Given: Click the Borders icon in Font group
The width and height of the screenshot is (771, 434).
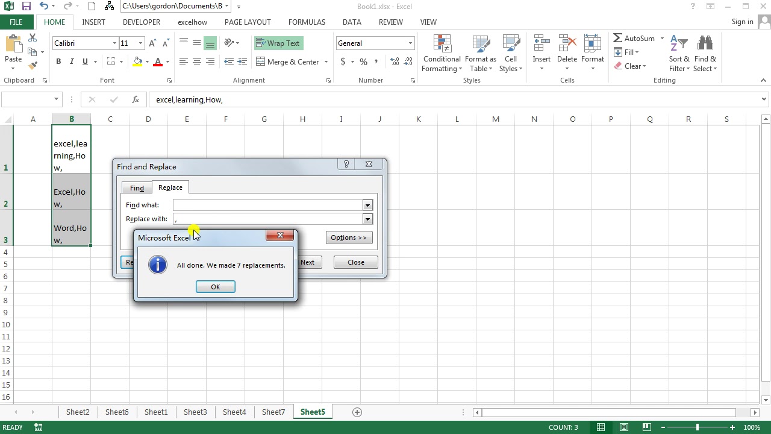Looking at the screenshot, I should coord(111,61).
